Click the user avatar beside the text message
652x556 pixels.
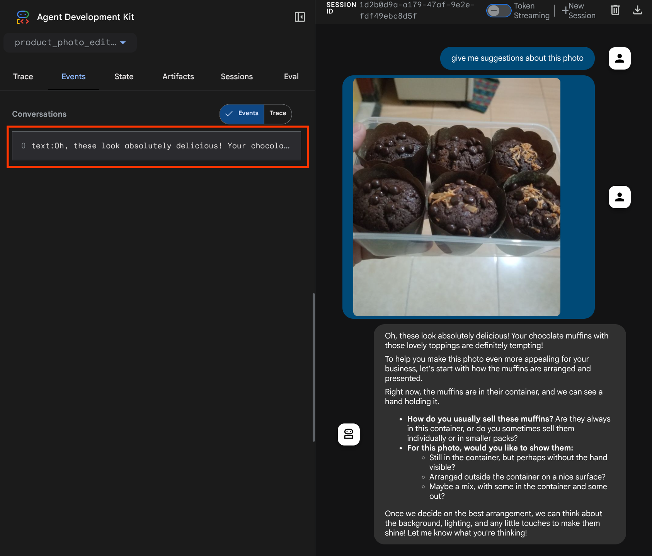619,58
